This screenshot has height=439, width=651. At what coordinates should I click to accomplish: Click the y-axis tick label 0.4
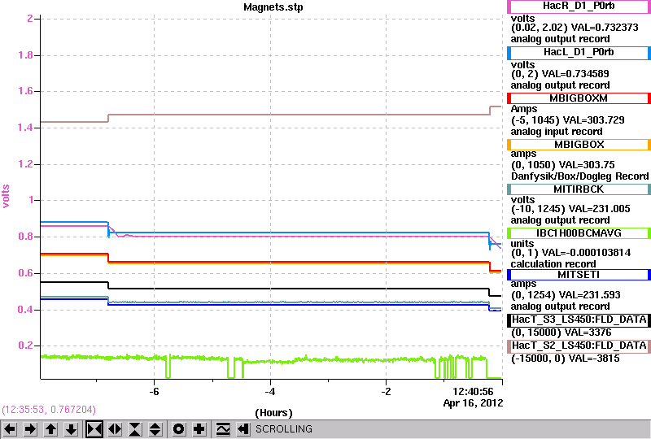26,310
